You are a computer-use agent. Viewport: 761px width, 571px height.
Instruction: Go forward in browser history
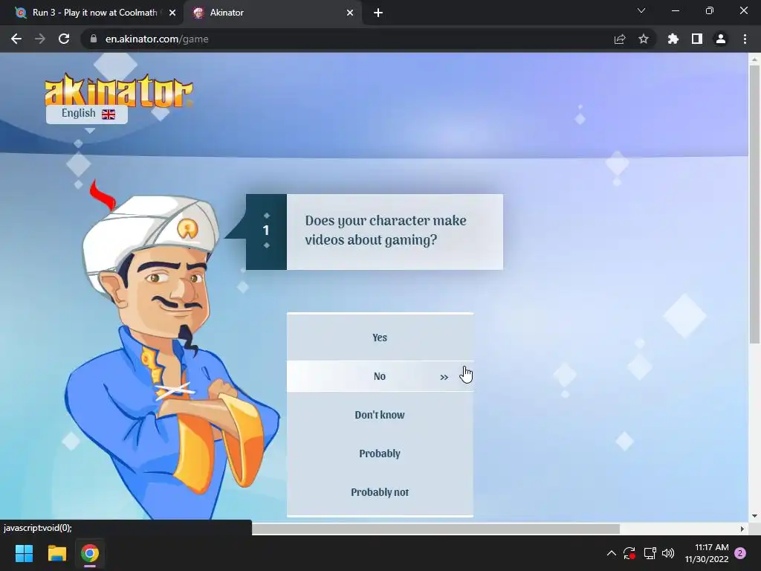click(x=40, y=39)
